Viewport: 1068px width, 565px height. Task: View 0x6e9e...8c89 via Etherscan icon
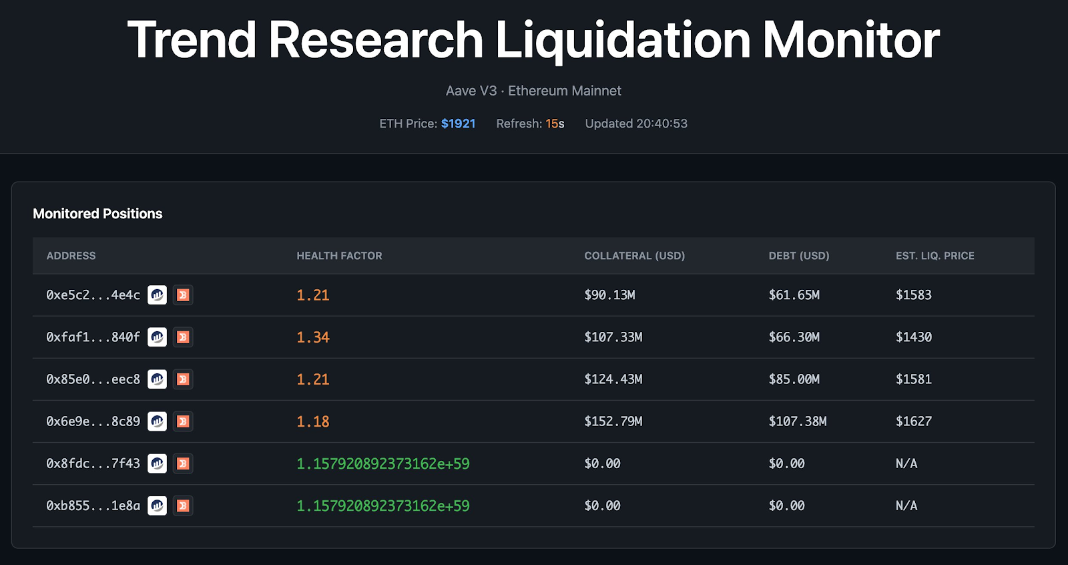(157, 421)
